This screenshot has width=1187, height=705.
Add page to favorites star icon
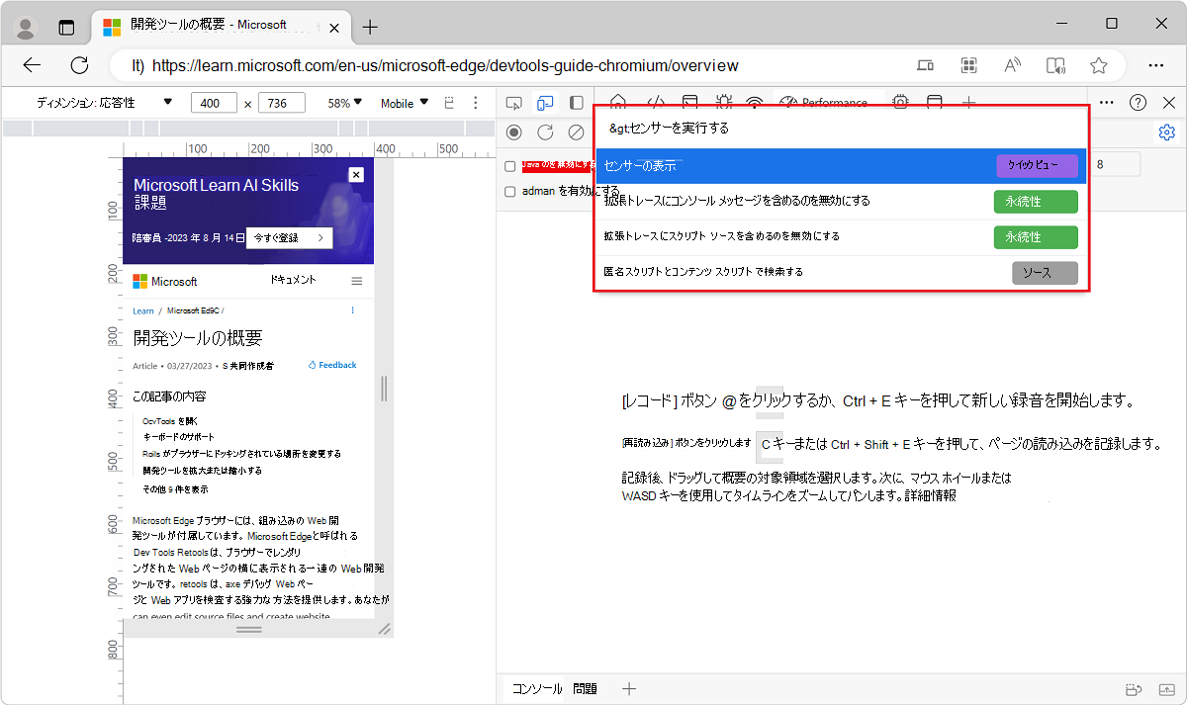[1098, 65]
